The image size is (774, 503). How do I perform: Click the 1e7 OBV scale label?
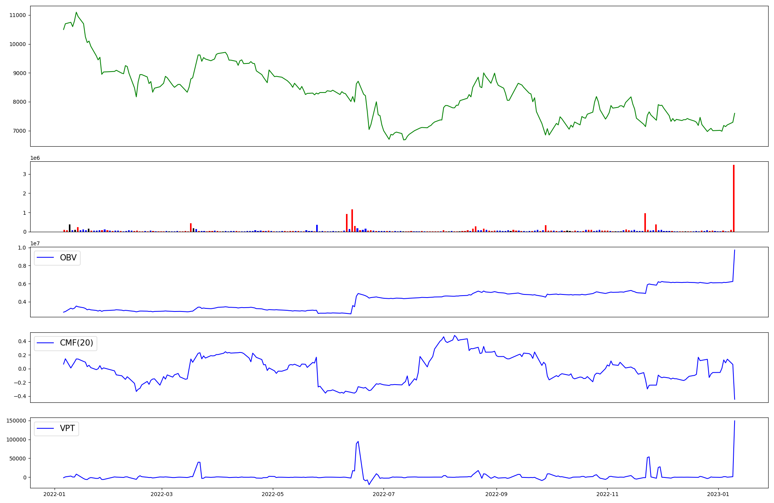pyautogui.click(x=35, y=244)
